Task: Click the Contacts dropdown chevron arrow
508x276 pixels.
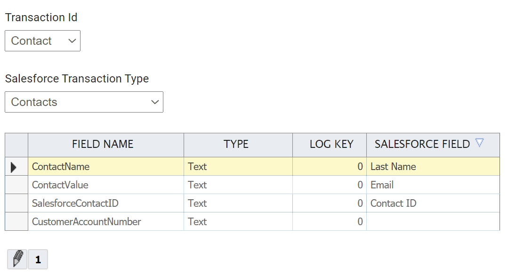Action: (155, 102)
